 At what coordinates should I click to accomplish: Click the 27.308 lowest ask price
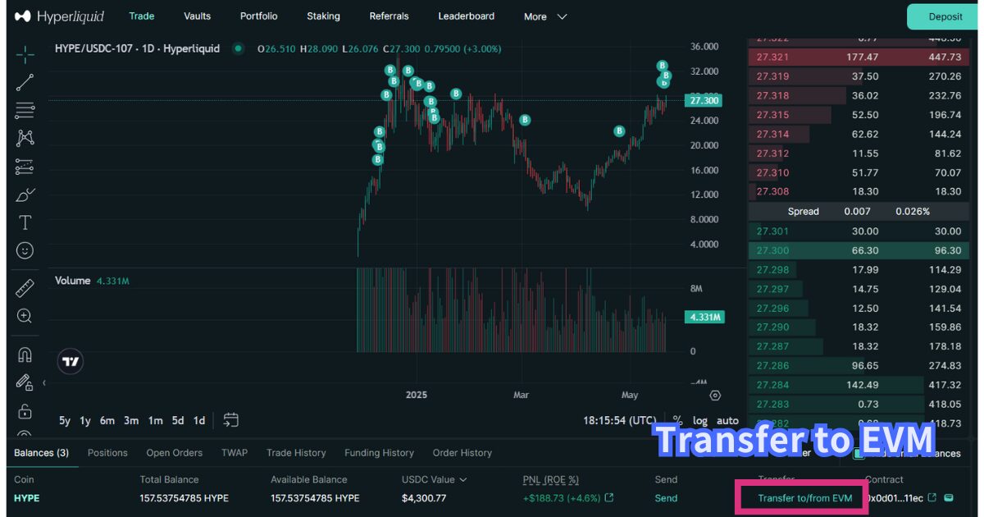[x=772, y=192]
